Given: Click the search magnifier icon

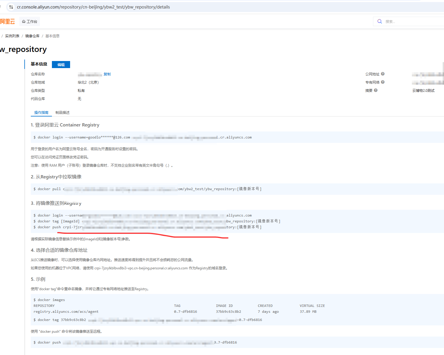Looking at the screenshot, I should (379, 21).
